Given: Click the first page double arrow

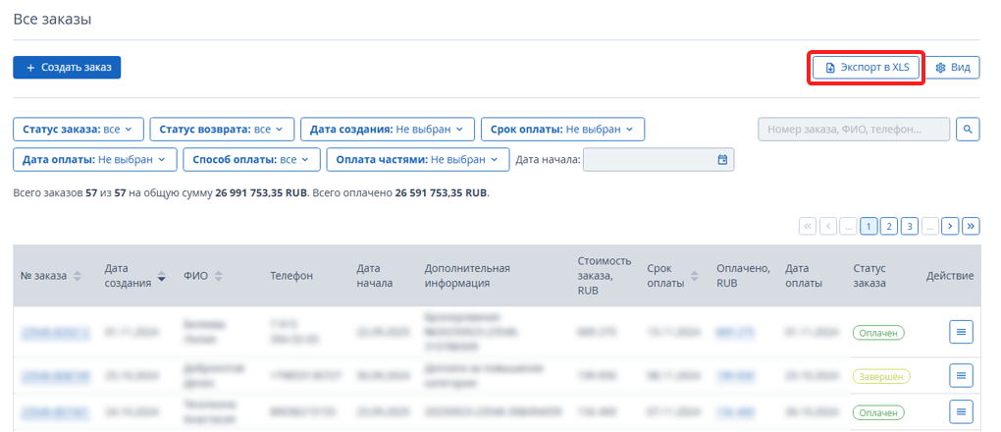Looking at the screenshot, I should 807,226.
